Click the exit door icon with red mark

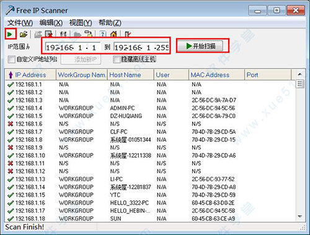pos(128,35)
